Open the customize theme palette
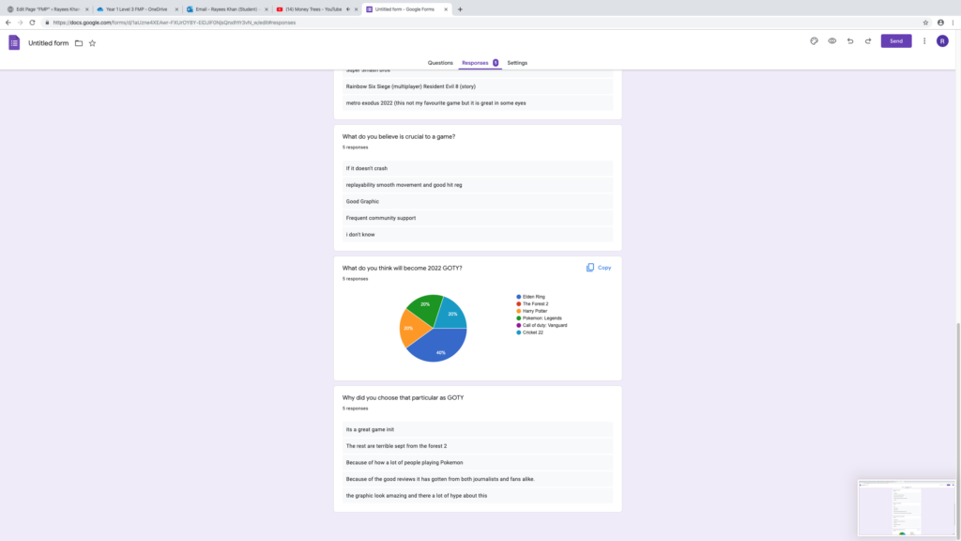This screenshot has width=961, height=541. tap(814, 41)
